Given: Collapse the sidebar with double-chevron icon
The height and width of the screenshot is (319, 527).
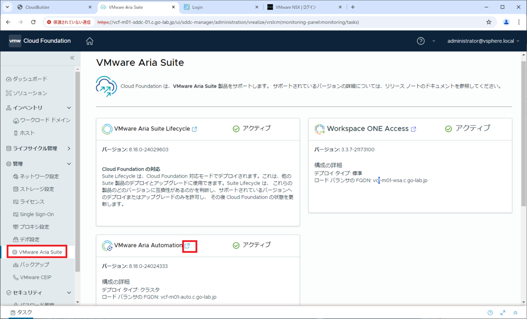Looking at the screenshot, I should coord(72,58).
